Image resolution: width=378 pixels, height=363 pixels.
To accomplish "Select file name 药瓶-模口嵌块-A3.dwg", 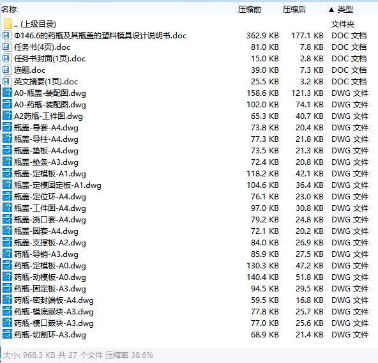I will click(x=54, y=323).
